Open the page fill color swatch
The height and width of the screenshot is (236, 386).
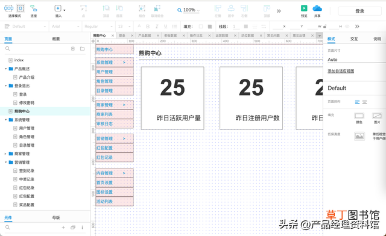(x=359, y=116)
